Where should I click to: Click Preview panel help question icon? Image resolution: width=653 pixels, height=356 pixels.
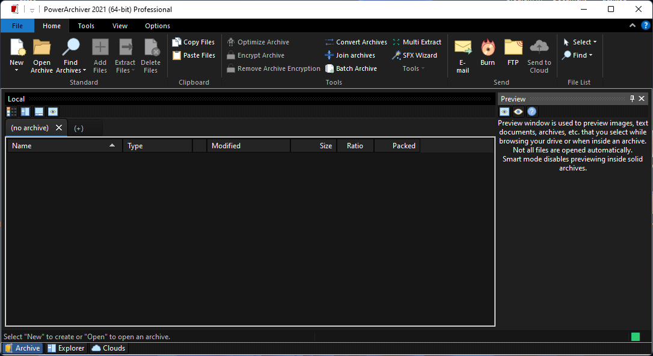point(532,112)
